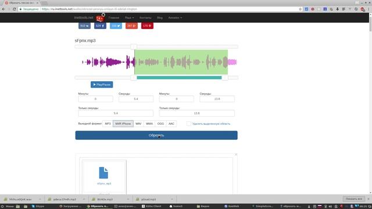
Task: Open the pGuad.mp3 download options arrow
Action: (172, 199)
